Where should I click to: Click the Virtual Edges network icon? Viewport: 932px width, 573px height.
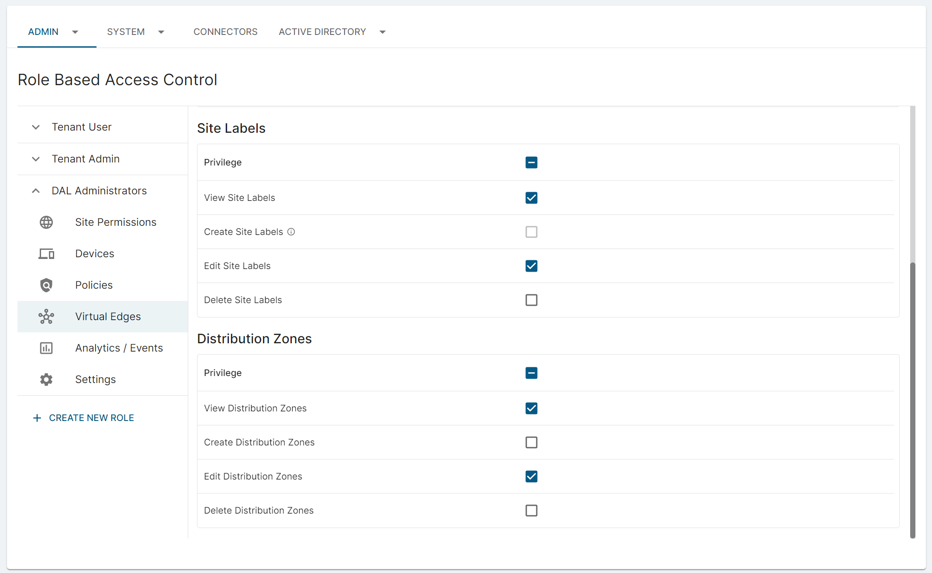[x=46, y=317]
